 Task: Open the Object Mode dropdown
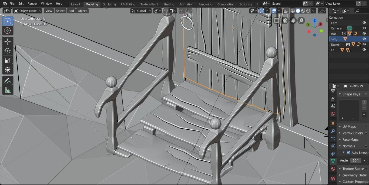point(28,11)
